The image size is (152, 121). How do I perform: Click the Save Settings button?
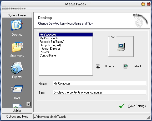coord(137,106)
